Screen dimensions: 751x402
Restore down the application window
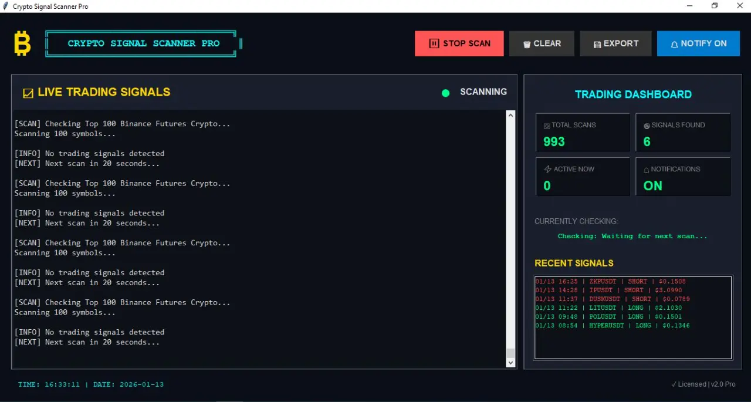tap(715, 6)
